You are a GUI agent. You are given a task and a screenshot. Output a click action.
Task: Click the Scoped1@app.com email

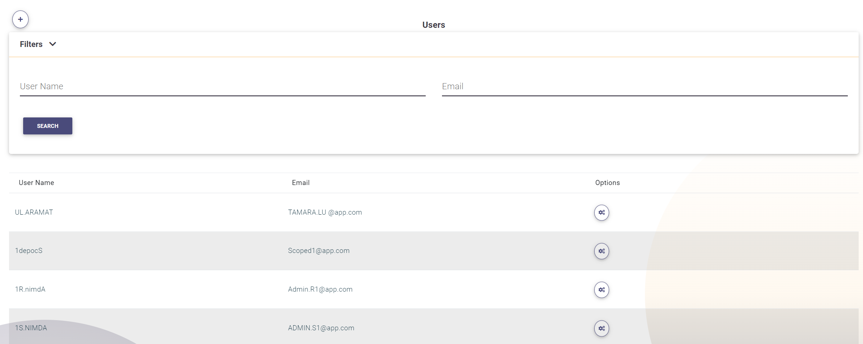pos(319,251)
